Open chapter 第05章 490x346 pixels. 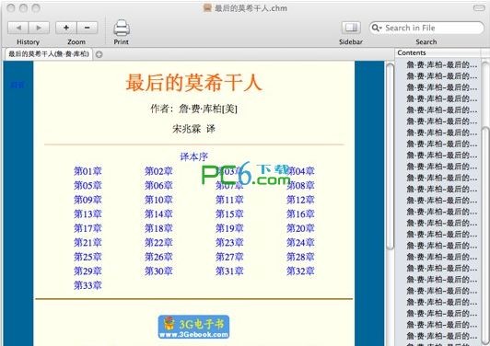click(87, 186)
